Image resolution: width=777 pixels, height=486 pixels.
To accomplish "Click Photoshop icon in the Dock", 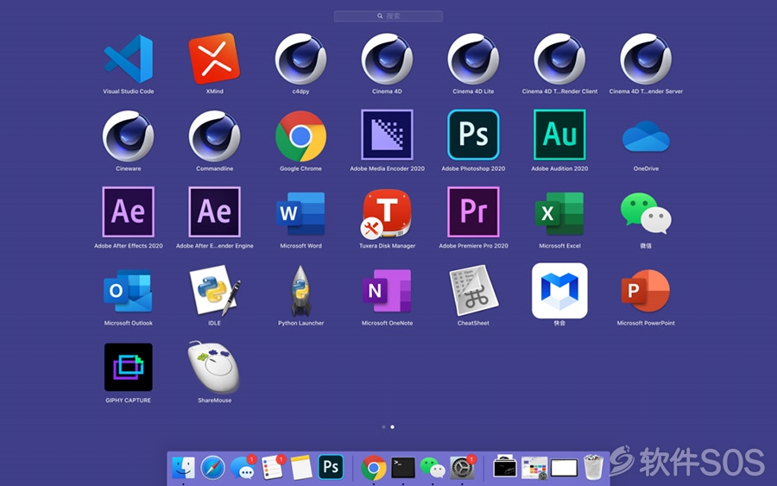I will (x=331, y=467).
